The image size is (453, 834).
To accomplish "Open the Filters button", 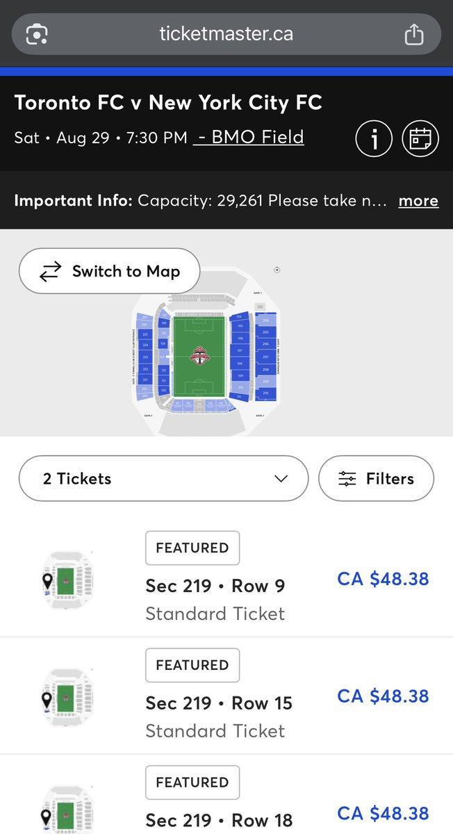I will [x=376, y=478].
